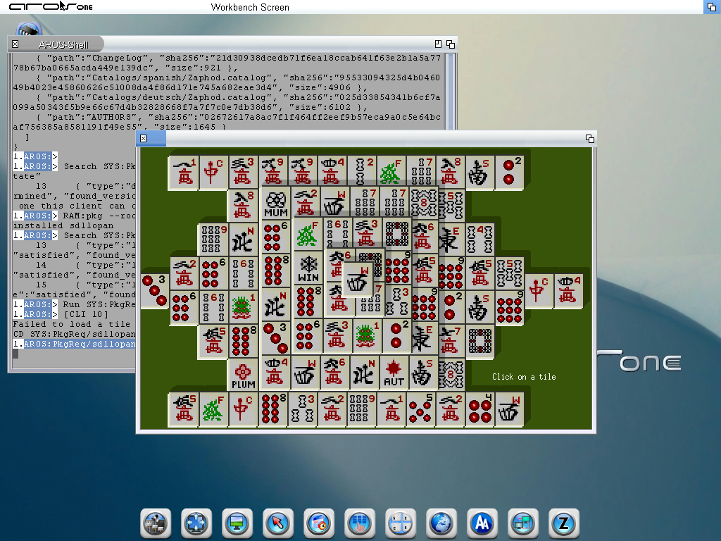Click the Workbench Screen title text
Viewport: 721px width, 541px height.
[250, 7]
